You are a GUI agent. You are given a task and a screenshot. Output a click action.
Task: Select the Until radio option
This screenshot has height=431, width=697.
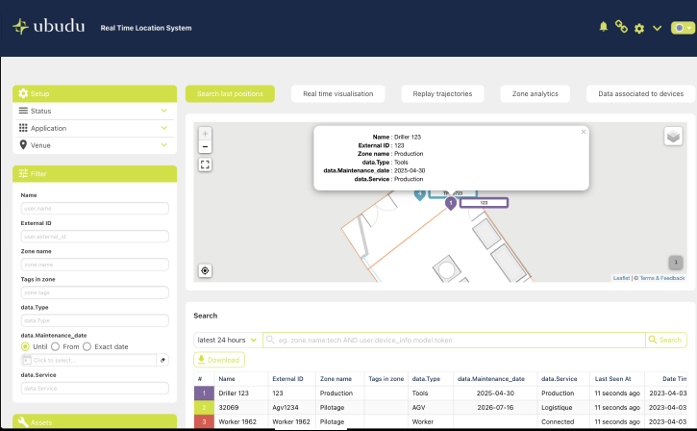point(25,346)
